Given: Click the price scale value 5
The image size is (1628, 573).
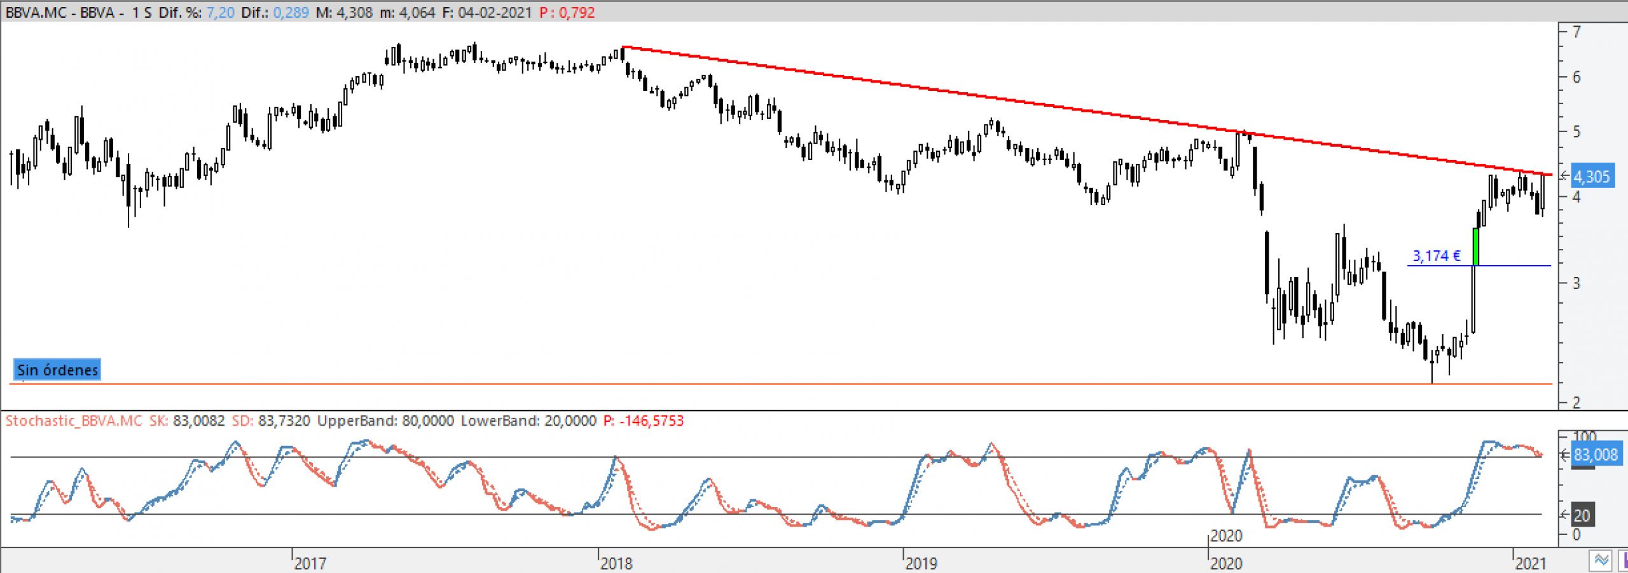Looking at the screenshot, I should pyautogui.click(x=1576, y=132).
